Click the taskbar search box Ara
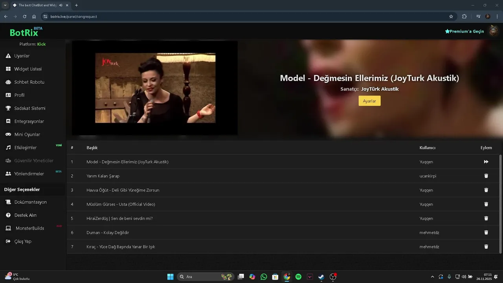 pyautogui.click(x=206, y=277)
